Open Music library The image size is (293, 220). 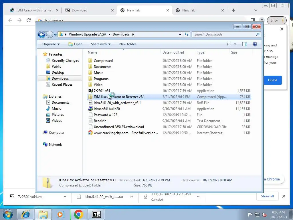tap(56, 109)
